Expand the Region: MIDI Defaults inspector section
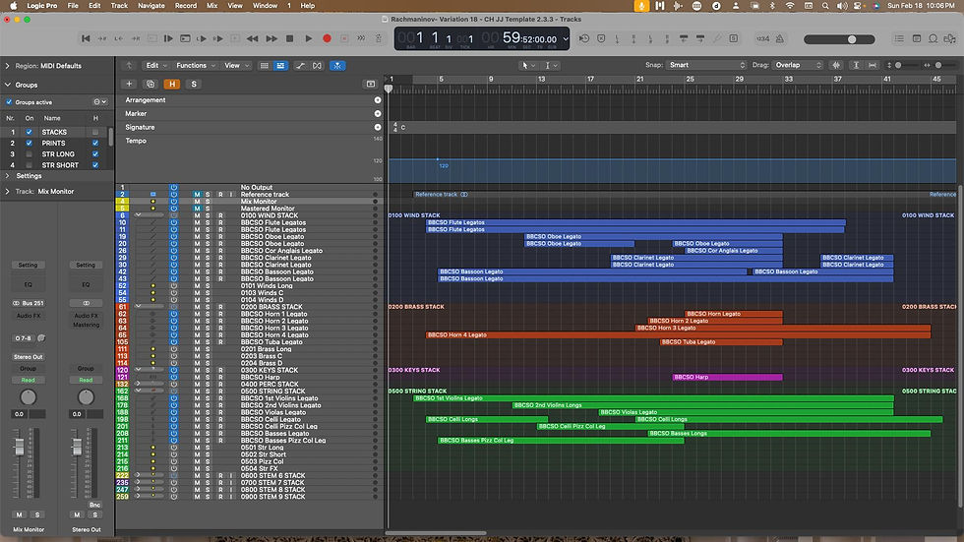This screenshot has width=964, height=542. [8, 66]
